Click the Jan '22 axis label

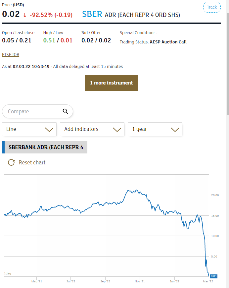pos(174,281)
